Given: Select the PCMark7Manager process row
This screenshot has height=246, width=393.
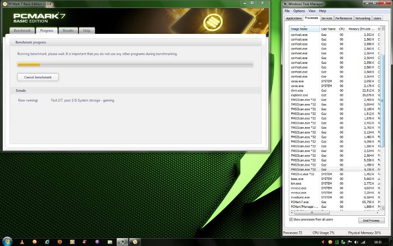Looking at the screenshot, I should click(x=334, y=207).
